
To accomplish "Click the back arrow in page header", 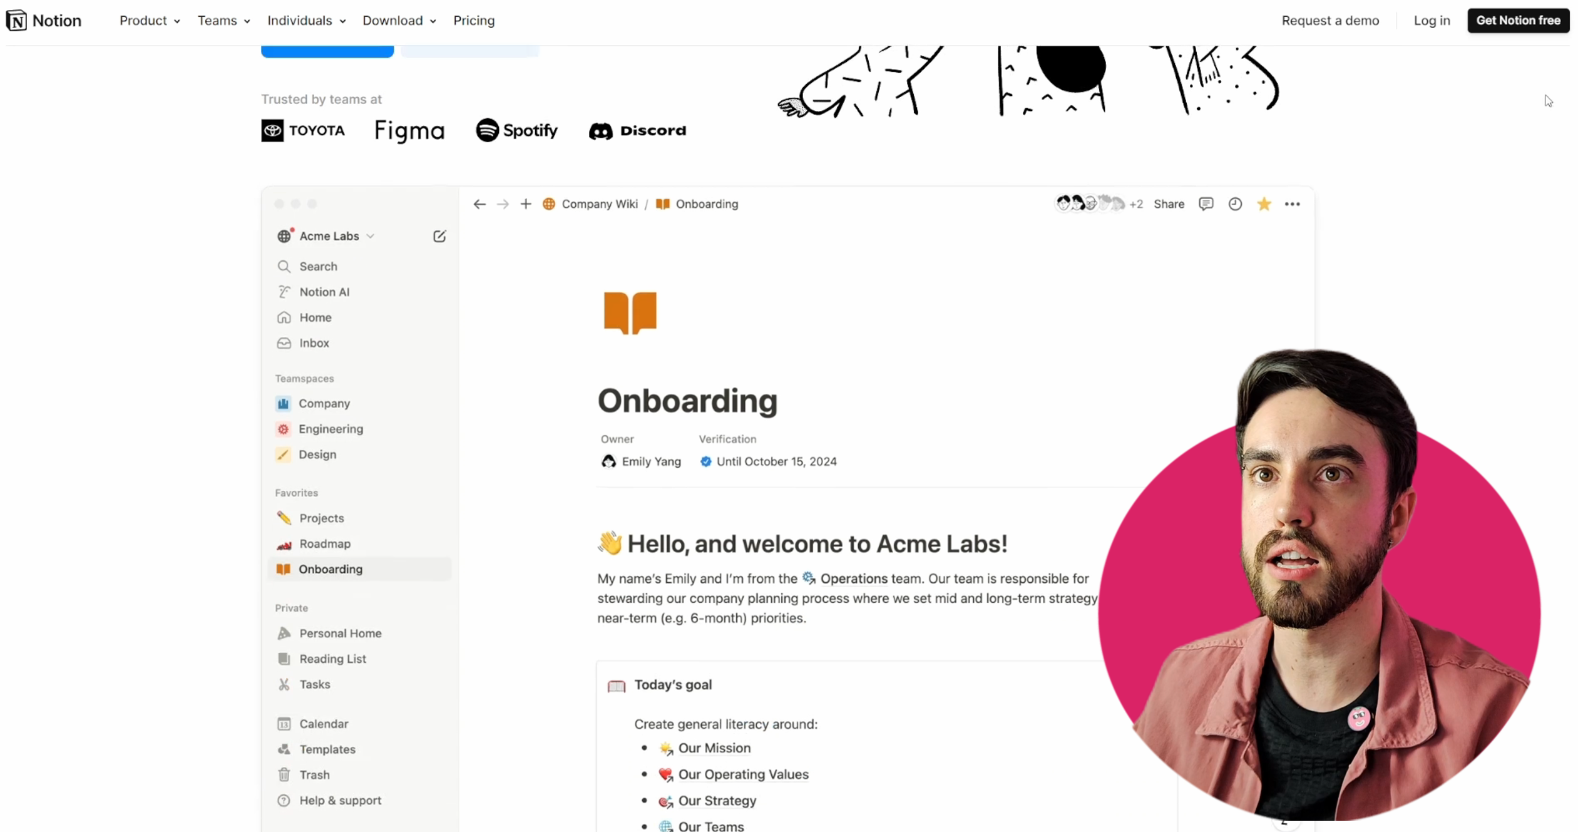I will coord(479,204).
